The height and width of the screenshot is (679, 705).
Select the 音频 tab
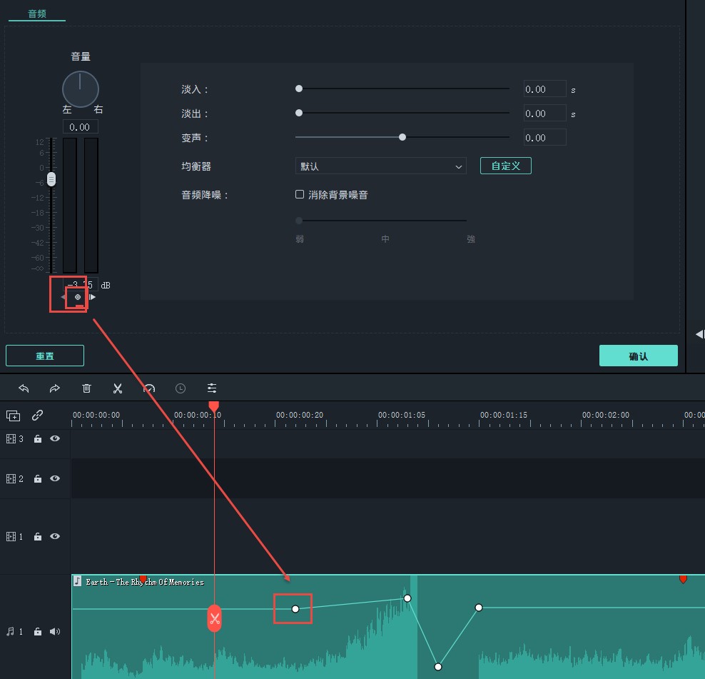[x=37, y=14]
